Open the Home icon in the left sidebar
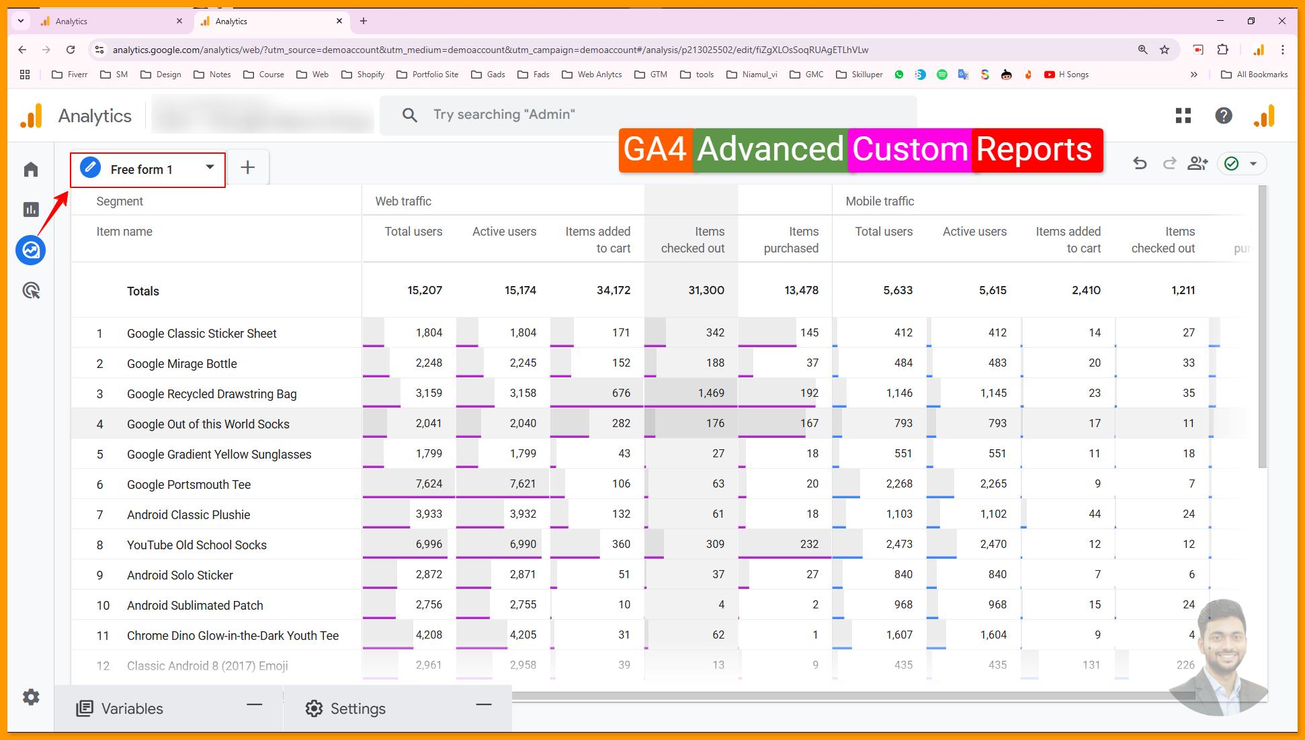1305x740 pixels. pos(31,169)
